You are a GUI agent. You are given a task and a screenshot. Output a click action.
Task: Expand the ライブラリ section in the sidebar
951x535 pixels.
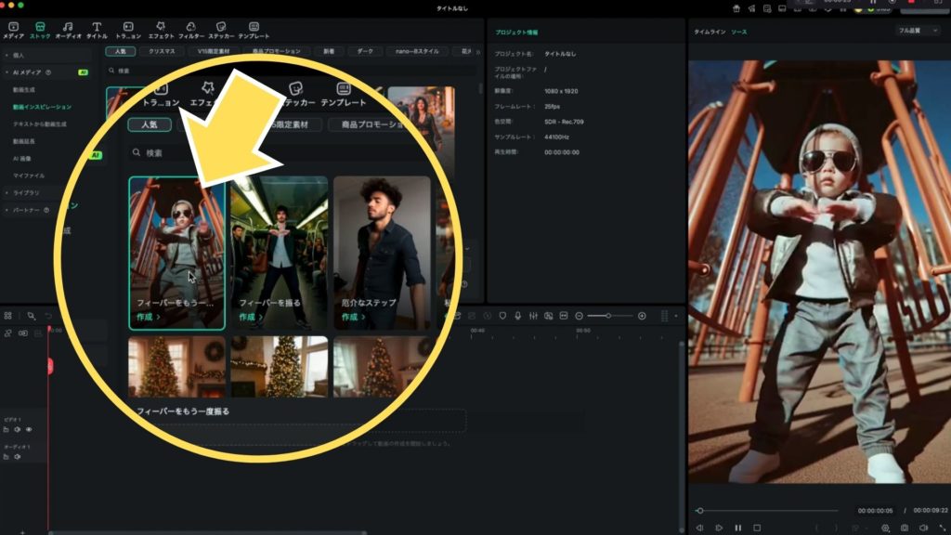tap(26, 192)
